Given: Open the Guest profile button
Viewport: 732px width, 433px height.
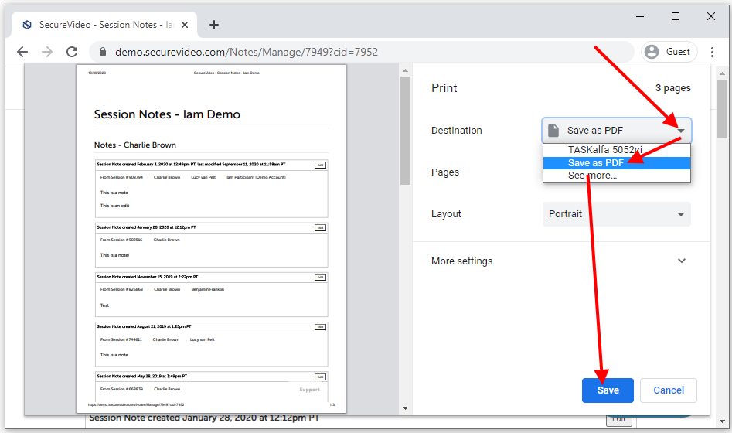Looking at the screenshot, I should point(669,52).
